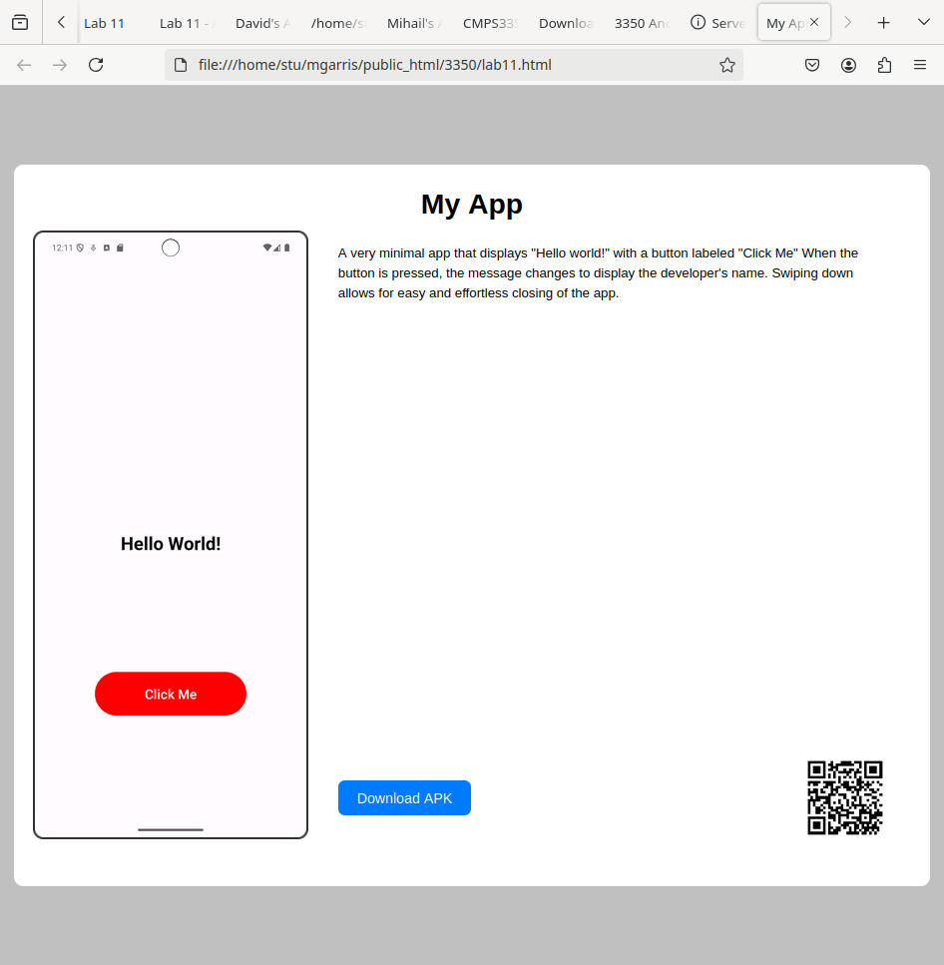Open the Firefox account icon
The width and height of the screenshot is (944, 965).
point(848,65)
